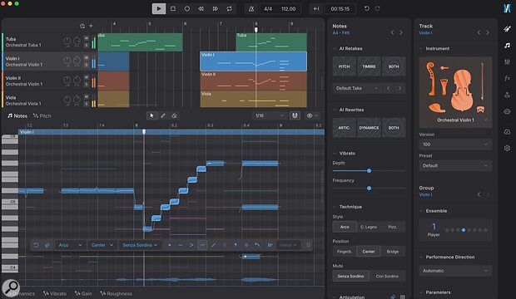The height and width of the screenshot is (299, 516).
Task: Enable Con Sordino mute option
Action: 387,277
